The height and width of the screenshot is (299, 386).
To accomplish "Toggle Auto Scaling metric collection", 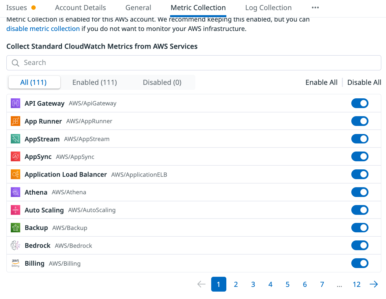I will tap(360, 210).
